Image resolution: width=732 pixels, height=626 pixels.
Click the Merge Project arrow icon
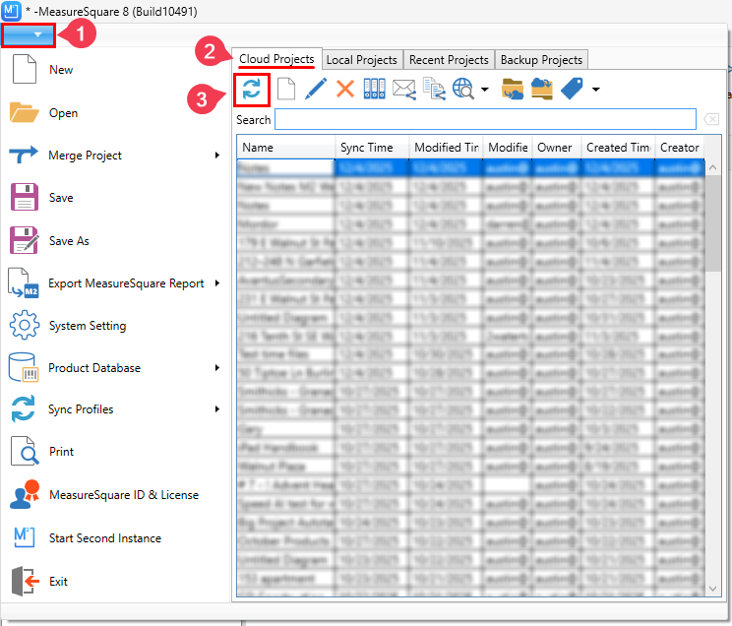coord(24,155)
